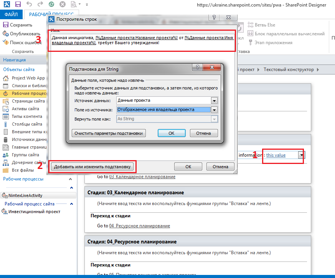Open arrow after Текстовый конструктор breadcrumb
Screen dimensions: 335x278
point(318,70)
